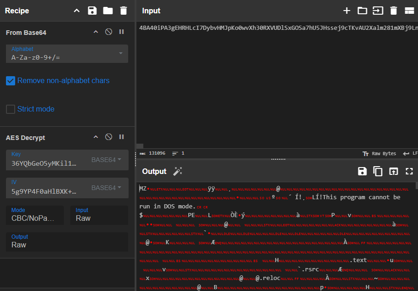Set a breakpoint on AES Decrypt

[122, 137]
